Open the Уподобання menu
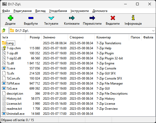The height and width of the screenshot is (123, 156). [58, 11]
